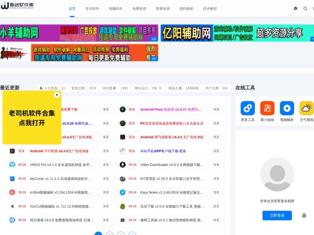Open the 亿阳辅助网 banner ad
This screenshot has width=314, height=235.
[237, 33]
